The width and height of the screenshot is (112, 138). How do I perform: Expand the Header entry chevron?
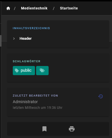(14, 39)
